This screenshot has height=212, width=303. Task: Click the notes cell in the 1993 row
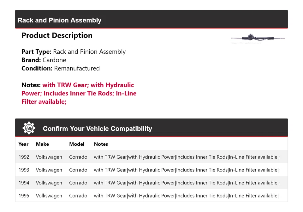coord(187,170)
